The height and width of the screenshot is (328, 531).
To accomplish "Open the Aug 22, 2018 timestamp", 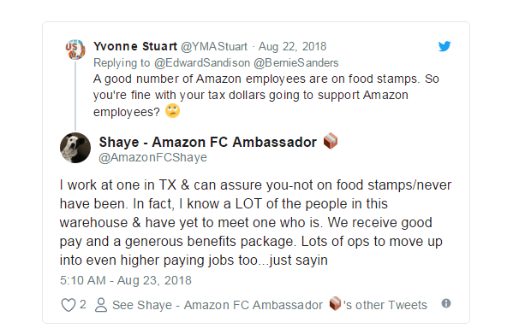I will [x=292, y=46].
